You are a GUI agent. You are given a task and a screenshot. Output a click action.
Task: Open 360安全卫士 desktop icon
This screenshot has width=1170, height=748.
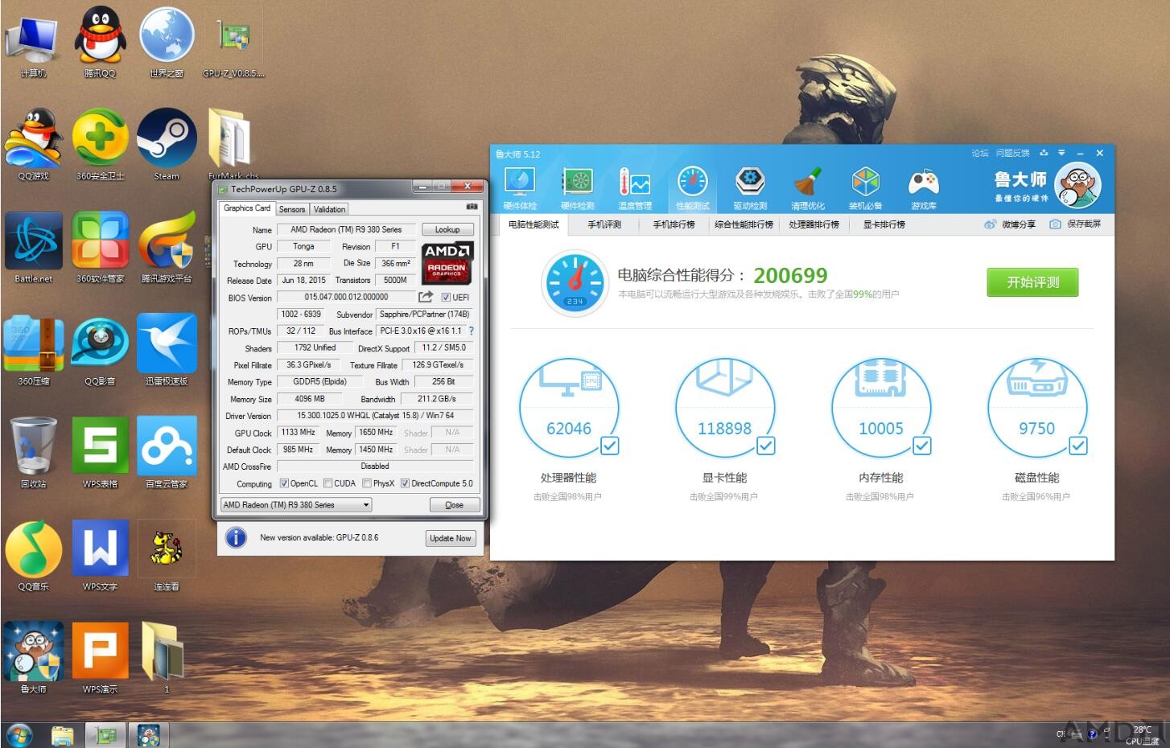pyautogui.click(x=100, y=145)
